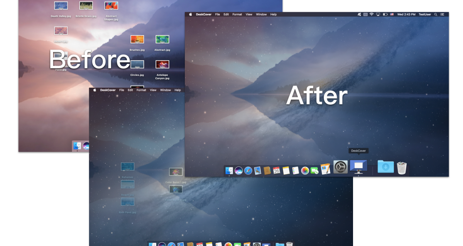
Task: Open DeskCover from the After screenshot's dock
Action: click(x=358, y=166)
